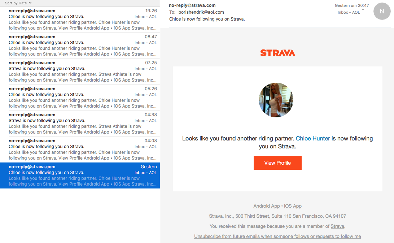
Task: Click the Gestern um 20:47 timestamp
Action: click(351, 5)
